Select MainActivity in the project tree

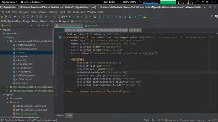click(25, 72)
